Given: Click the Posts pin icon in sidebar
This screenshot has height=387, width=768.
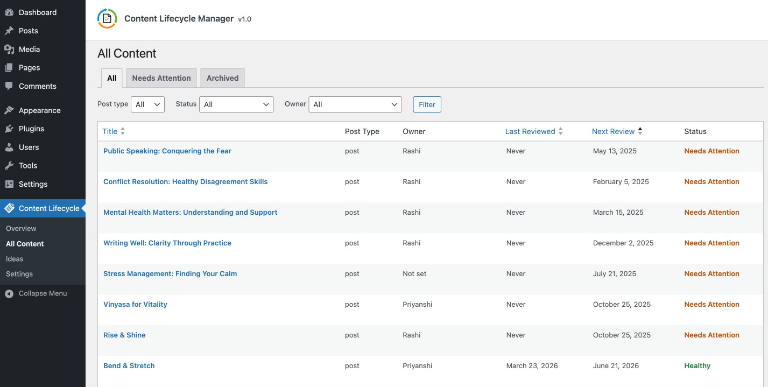Looking at the screenshot, I should point(9,31).
